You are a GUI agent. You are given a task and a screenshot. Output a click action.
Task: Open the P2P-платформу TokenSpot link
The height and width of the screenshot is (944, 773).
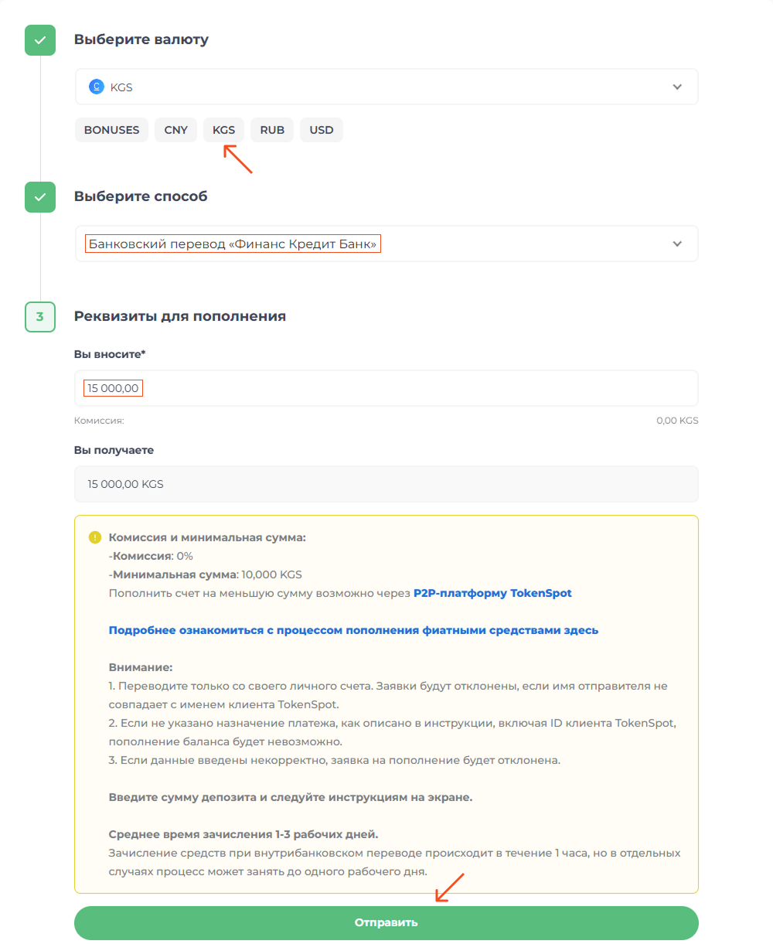[492, 593]
